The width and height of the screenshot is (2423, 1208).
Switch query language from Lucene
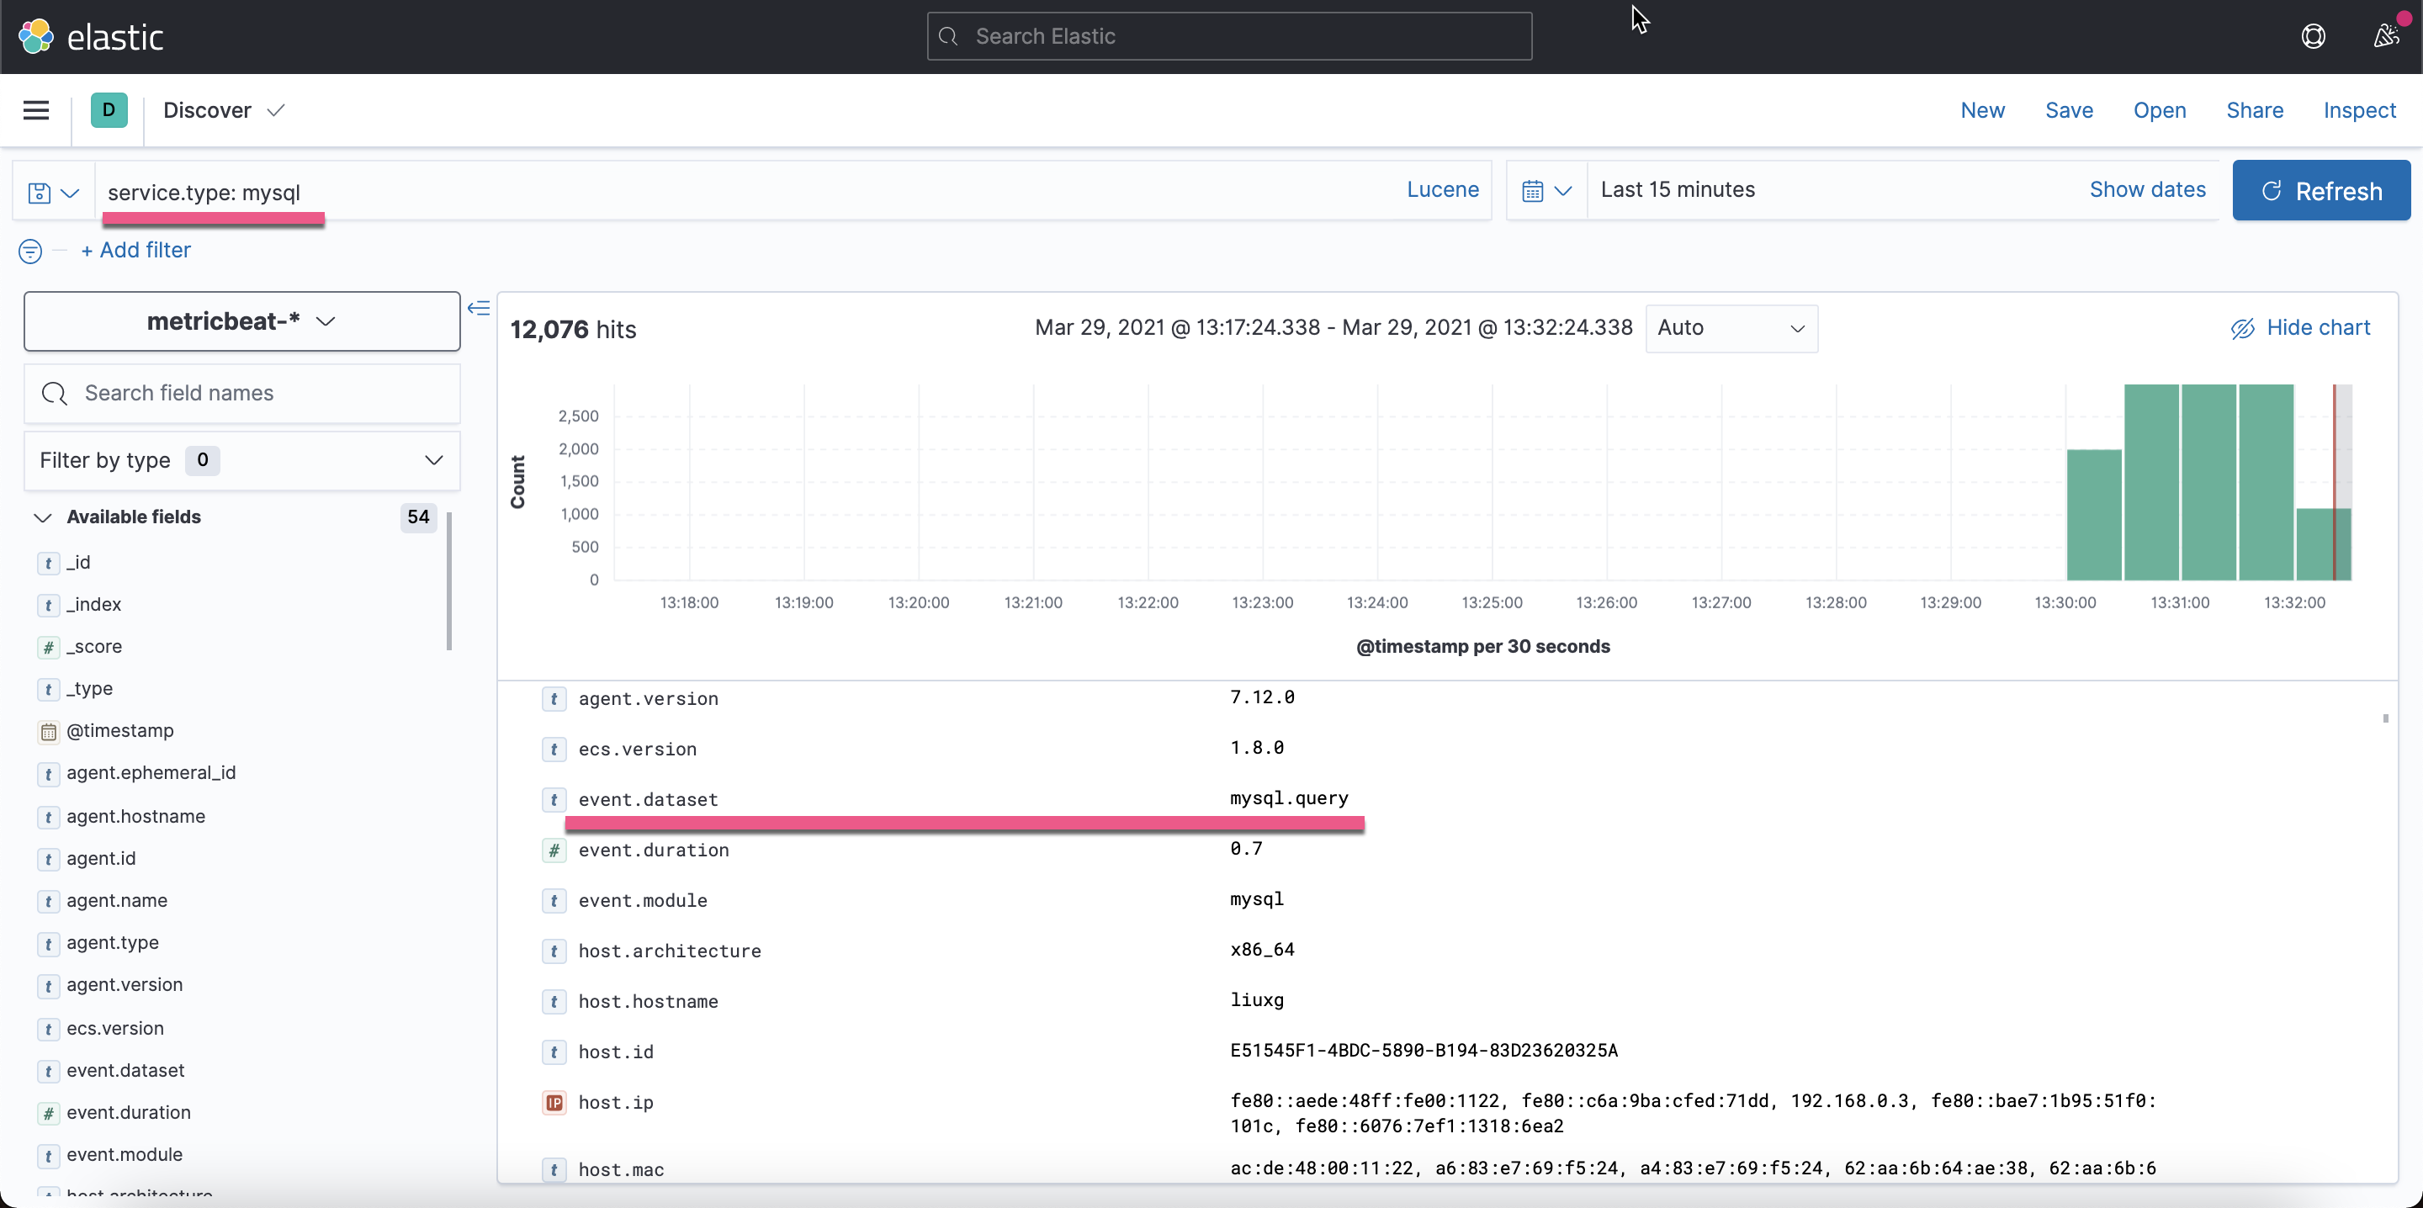(x=1442, y=190)
